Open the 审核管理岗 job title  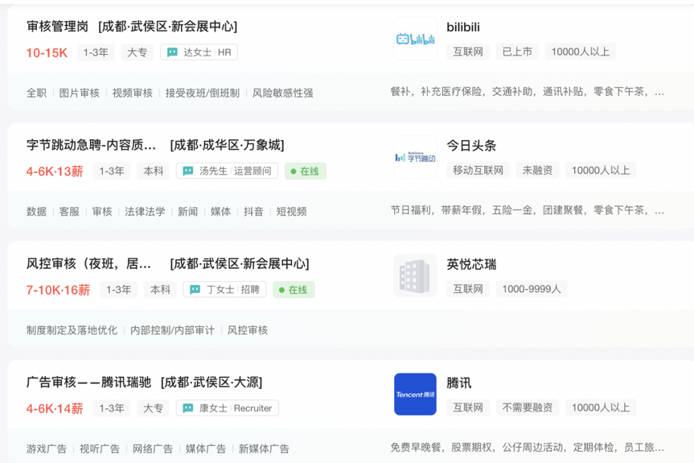click(58, 27)
